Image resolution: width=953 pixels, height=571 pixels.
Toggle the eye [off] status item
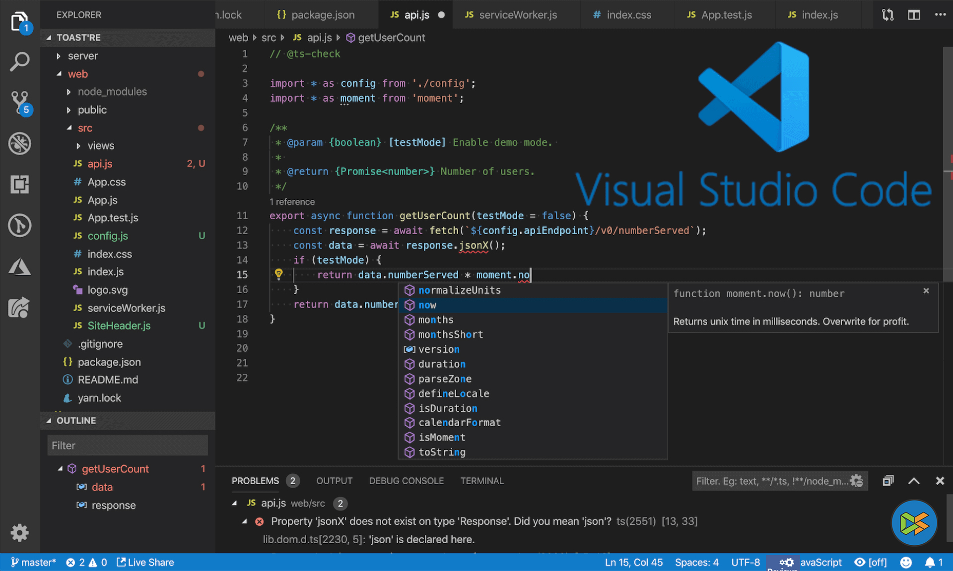click(x=870, y=562)
